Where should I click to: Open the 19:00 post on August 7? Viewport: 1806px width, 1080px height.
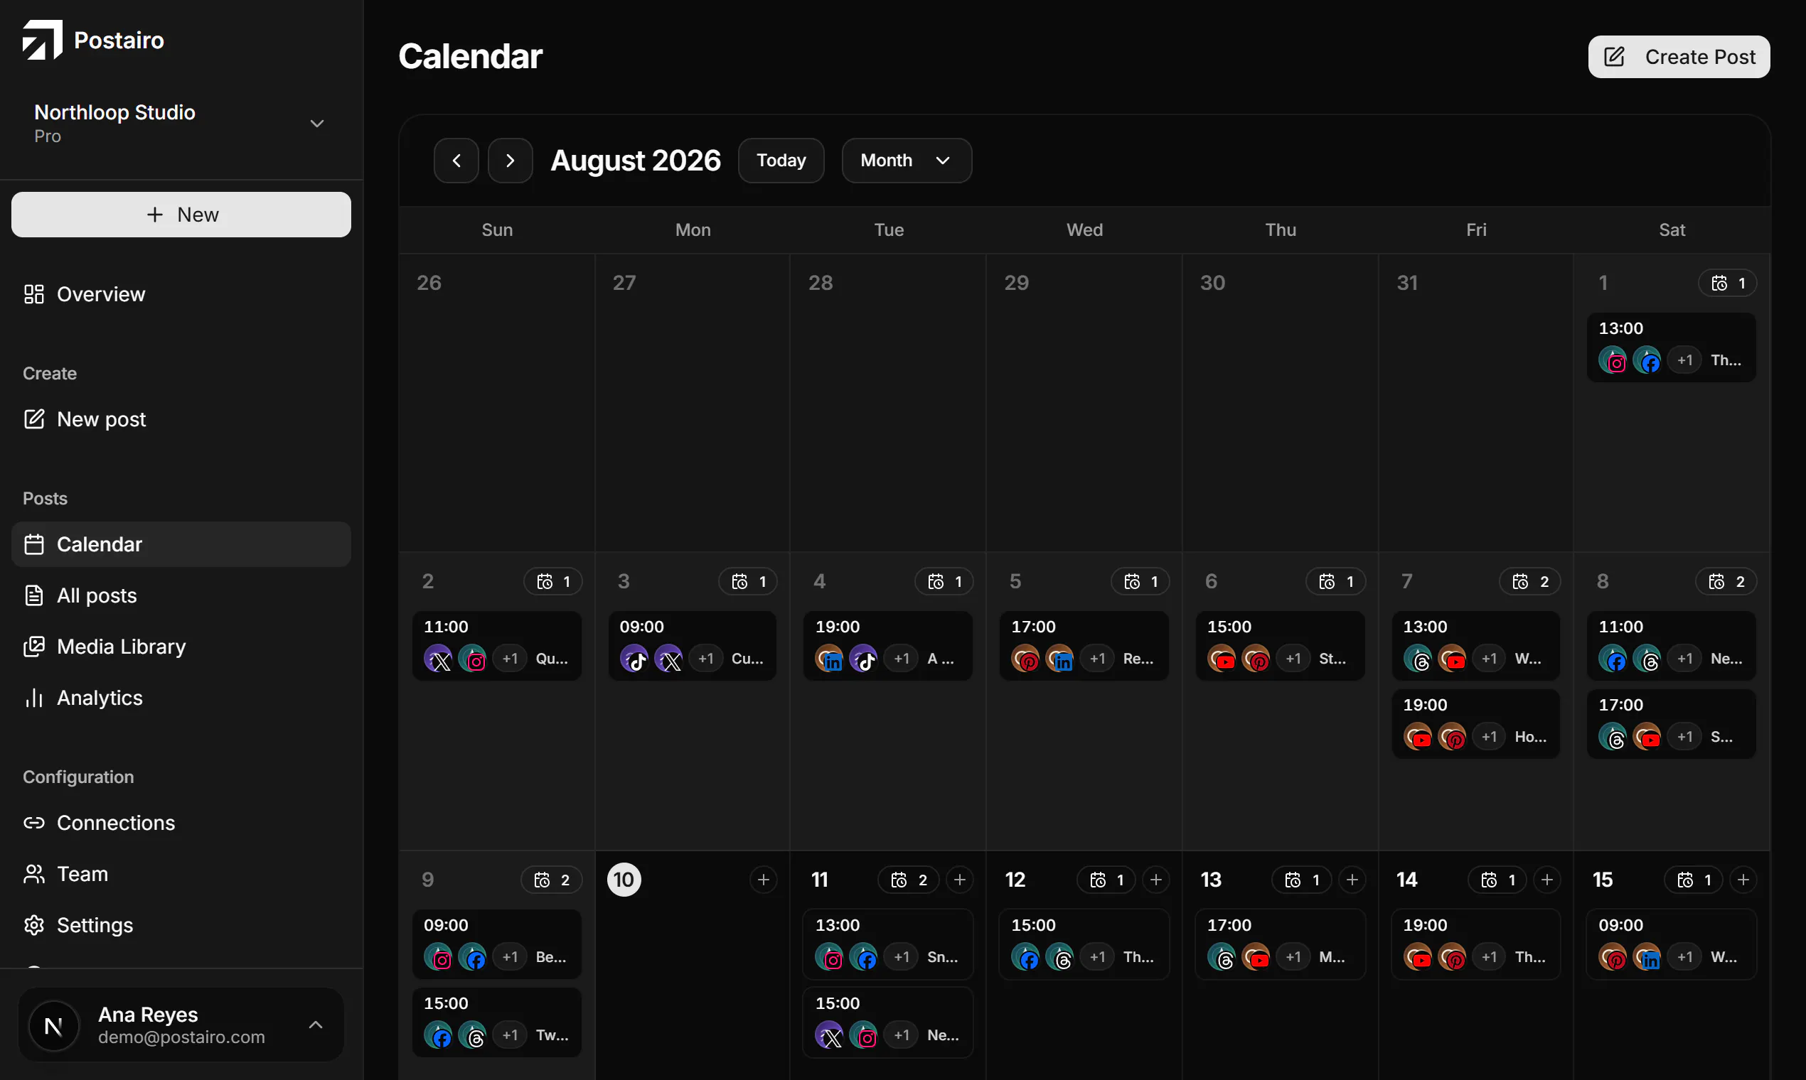[1475, 724]
